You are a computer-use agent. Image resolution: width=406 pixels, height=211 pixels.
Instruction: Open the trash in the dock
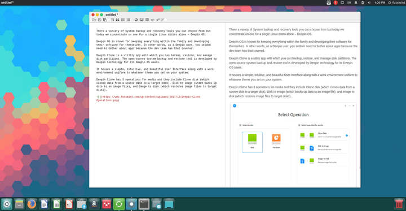[x=399, y=204]
